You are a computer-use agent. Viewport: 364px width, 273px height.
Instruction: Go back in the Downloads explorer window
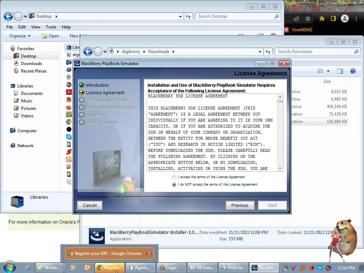point(88,52)
